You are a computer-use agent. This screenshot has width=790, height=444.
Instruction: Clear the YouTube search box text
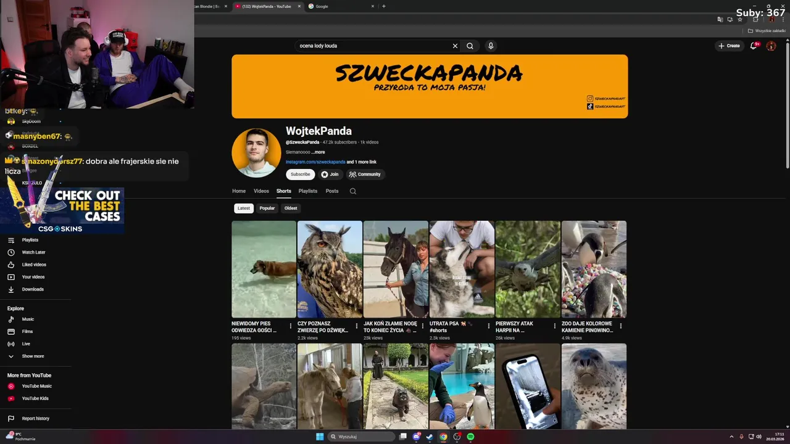(455, 46)
